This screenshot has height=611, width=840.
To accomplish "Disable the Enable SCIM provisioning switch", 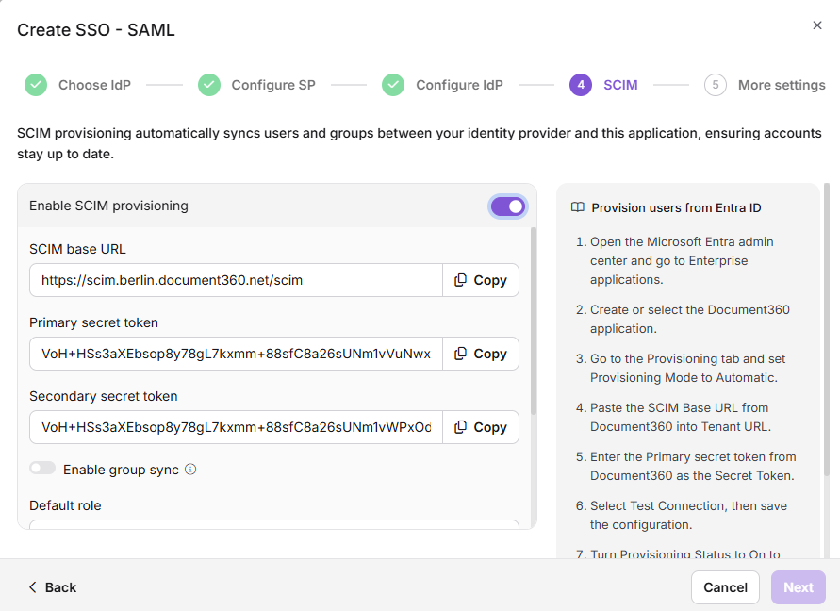I will [x=508, y=206].
